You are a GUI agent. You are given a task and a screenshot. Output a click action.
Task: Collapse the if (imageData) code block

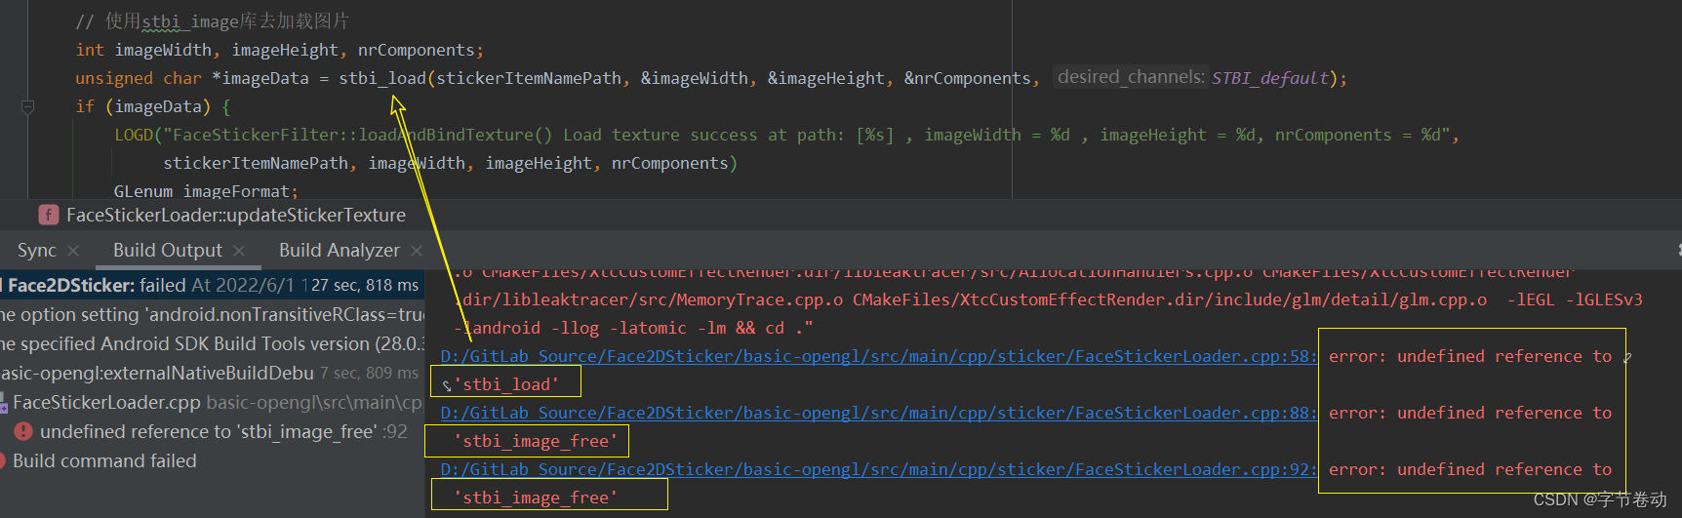(x=27, y=106)
